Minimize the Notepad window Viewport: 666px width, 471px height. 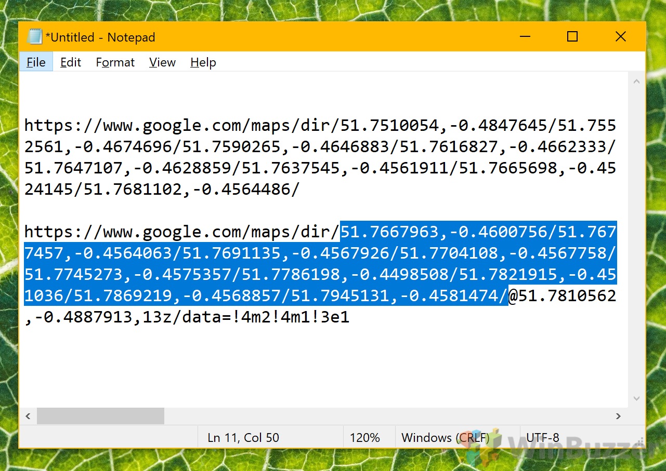point(524,37)
